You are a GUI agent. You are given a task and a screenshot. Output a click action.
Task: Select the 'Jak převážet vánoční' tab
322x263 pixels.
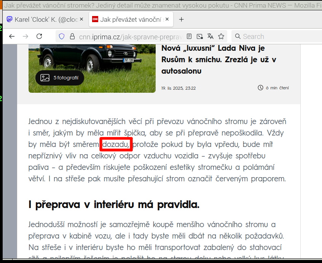click(x=128, y=19)
